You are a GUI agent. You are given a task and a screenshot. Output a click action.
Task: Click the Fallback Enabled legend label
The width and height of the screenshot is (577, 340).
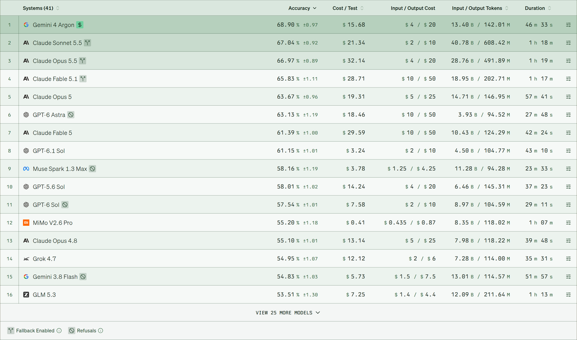pos(35,331)
